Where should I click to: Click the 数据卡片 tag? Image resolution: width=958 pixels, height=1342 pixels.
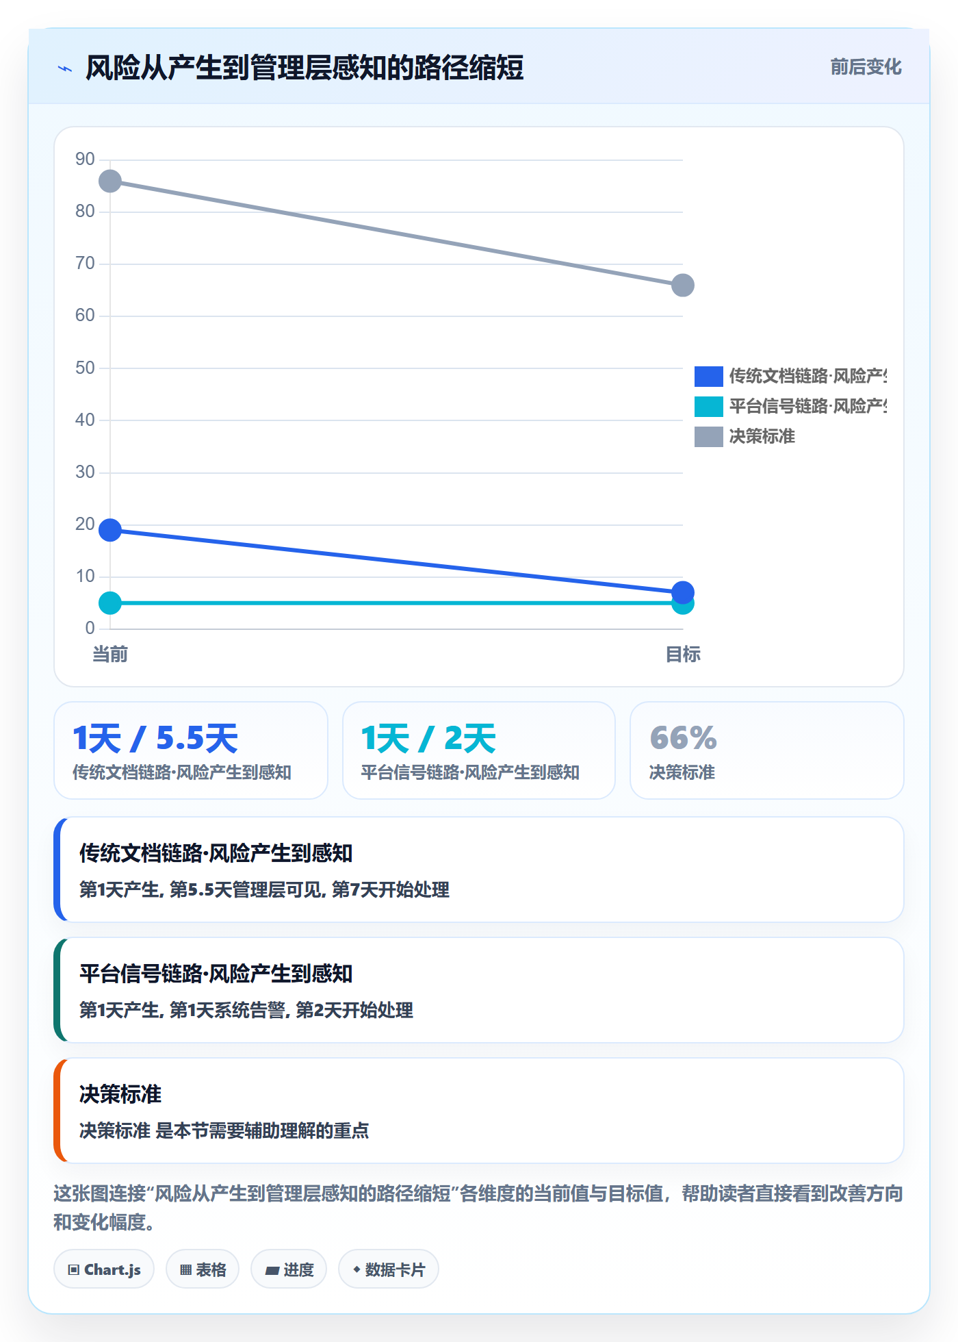(389, 1269)
